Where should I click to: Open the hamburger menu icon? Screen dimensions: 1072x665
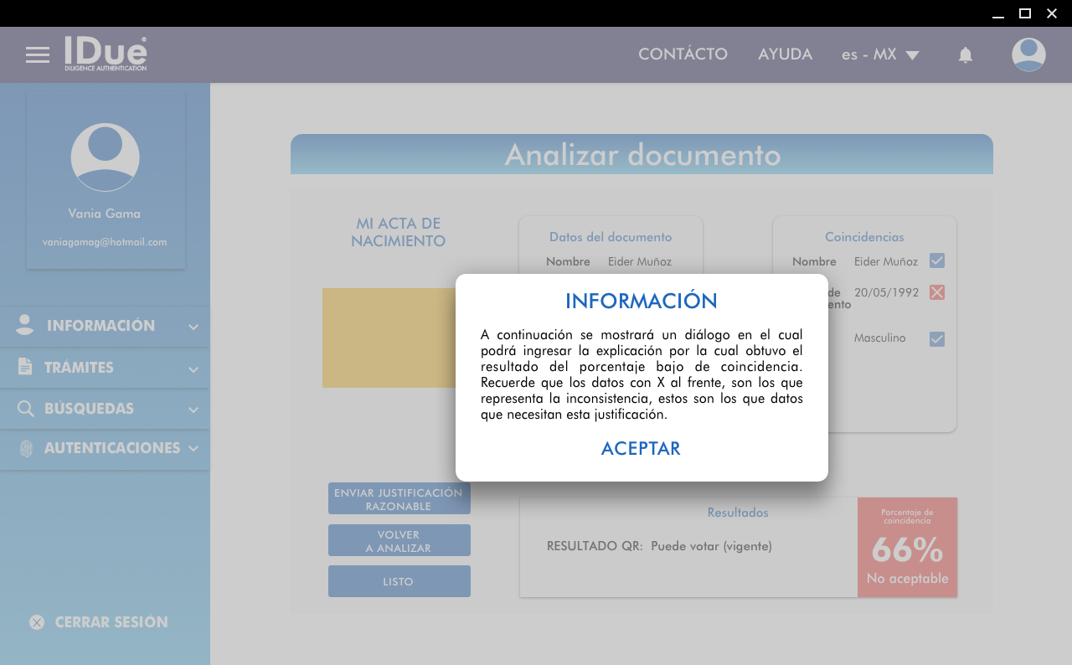pos(38,55)
